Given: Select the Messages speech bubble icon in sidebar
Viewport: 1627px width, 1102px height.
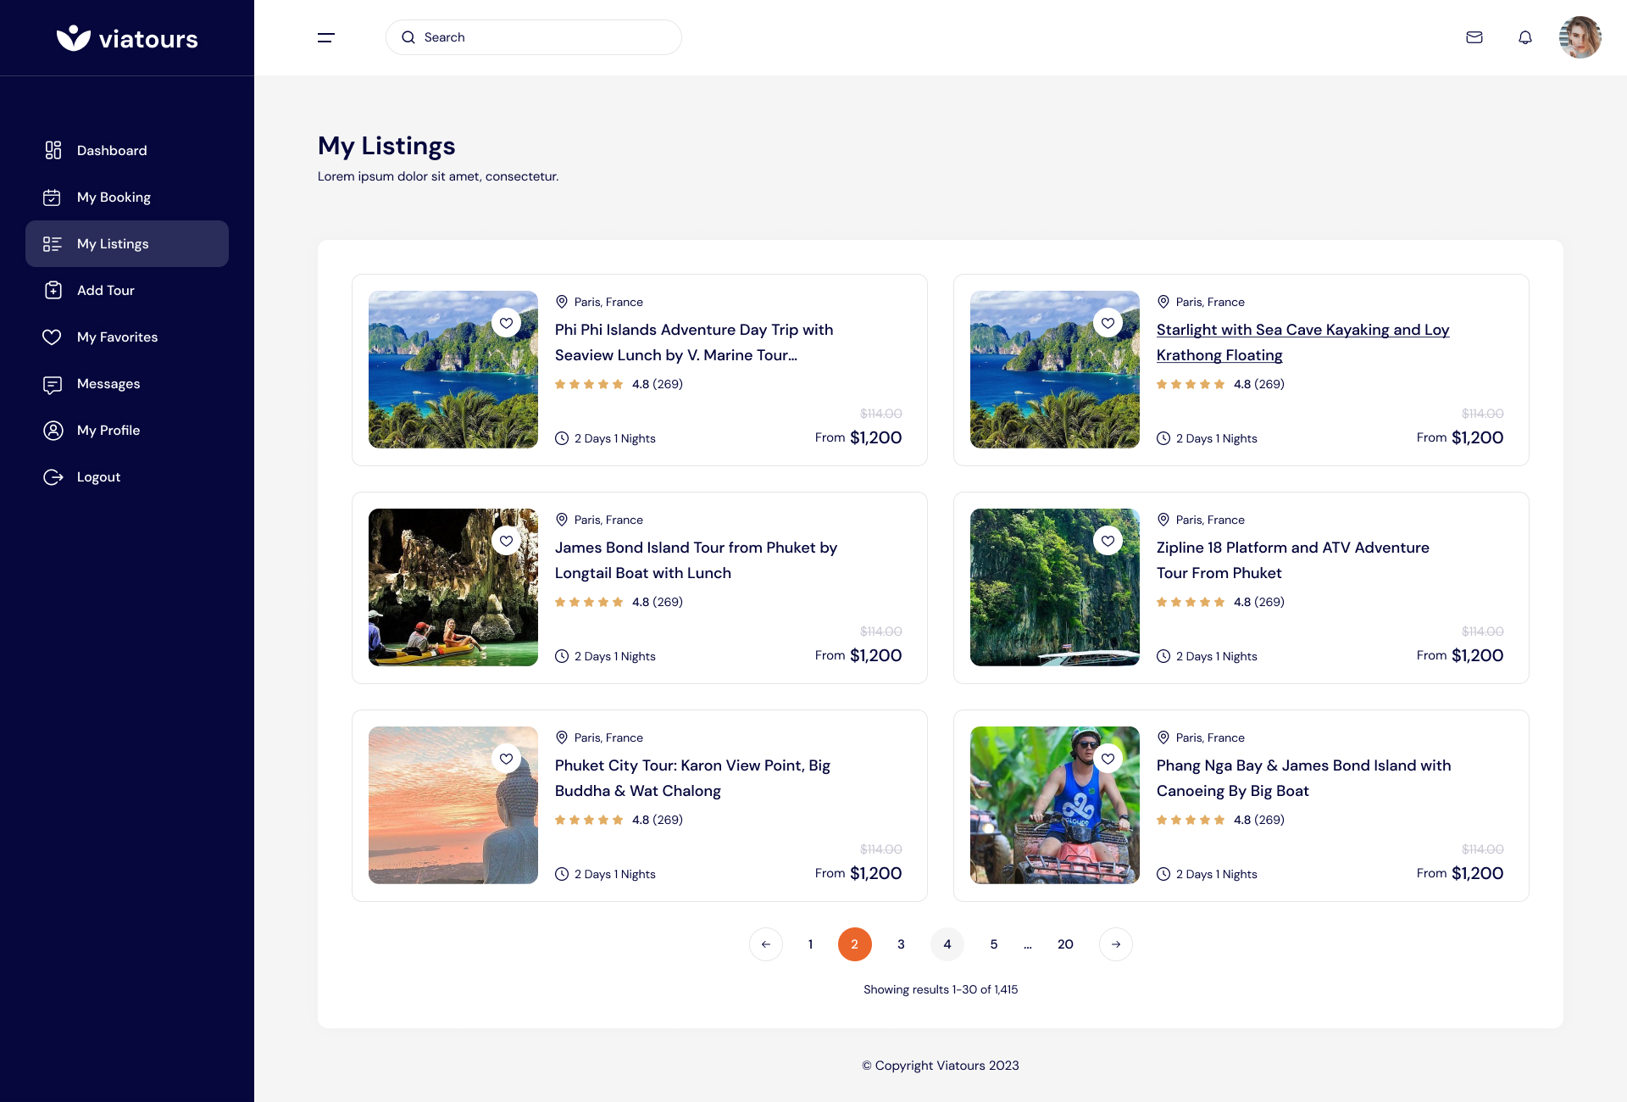Looking at the screenshot, I should pos(53,384).
